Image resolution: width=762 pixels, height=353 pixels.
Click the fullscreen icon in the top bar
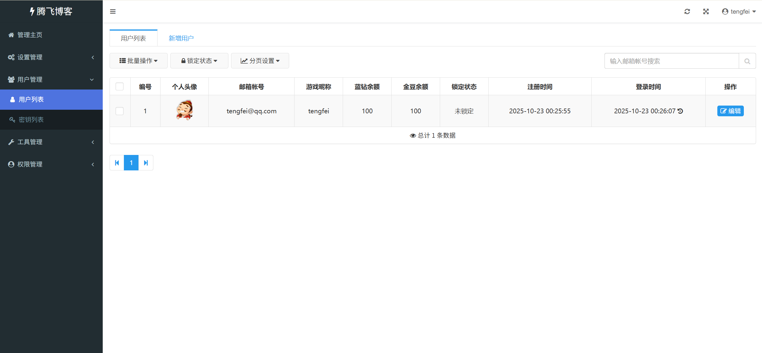tap(706, 11)
